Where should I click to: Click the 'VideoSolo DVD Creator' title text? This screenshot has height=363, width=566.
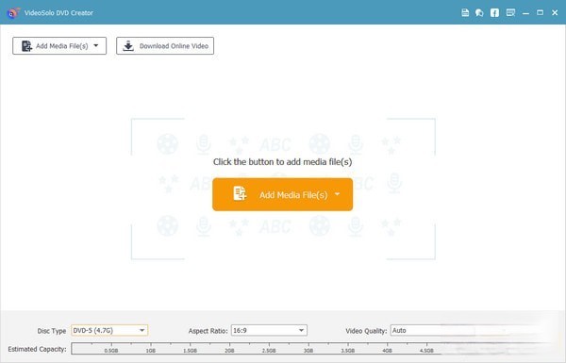click(58, 12)
